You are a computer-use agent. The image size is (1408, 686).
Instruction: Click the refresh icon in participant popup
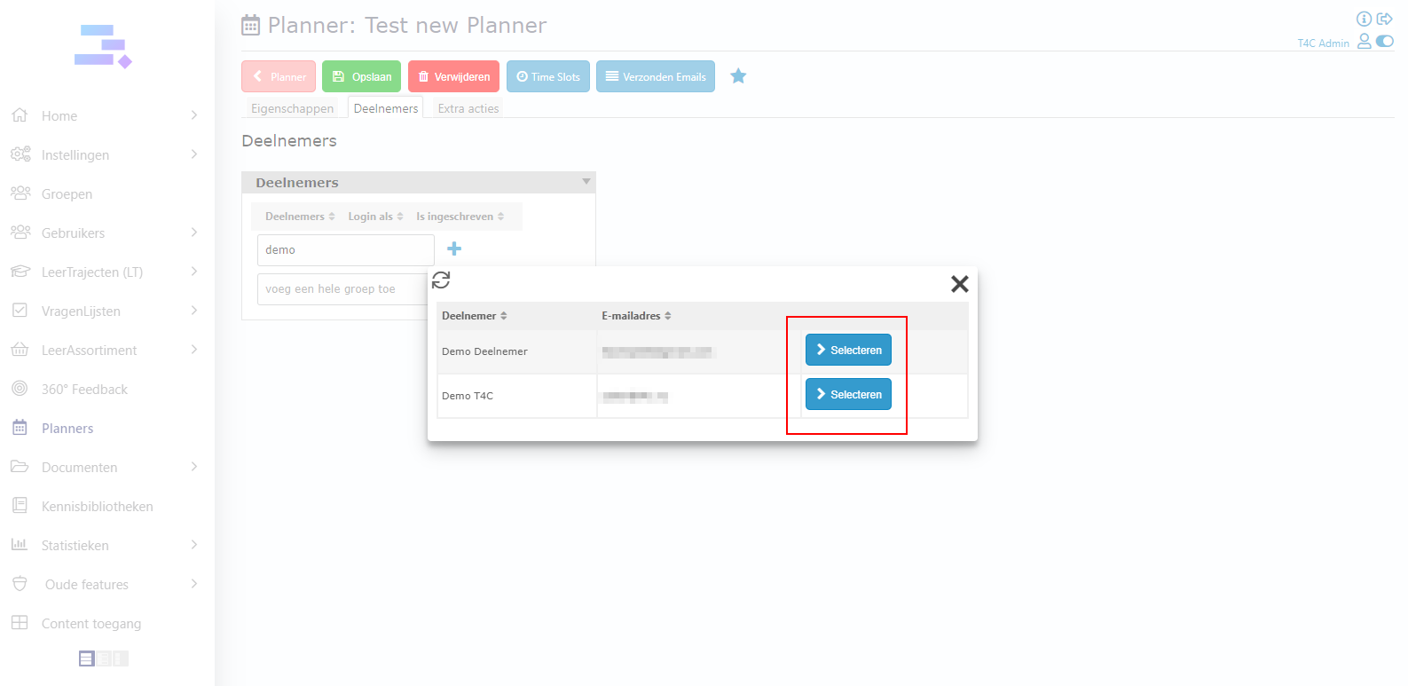click(441, 280)
